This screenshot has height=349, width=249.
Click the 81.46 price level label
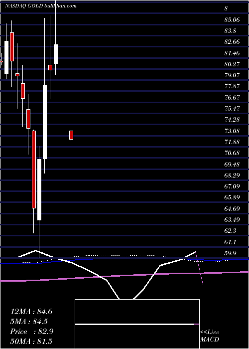pos(232,53)
